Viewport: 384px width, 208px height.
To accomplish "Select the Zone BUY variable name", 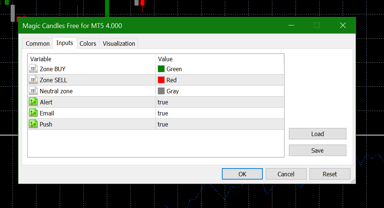I will point(53,69).
